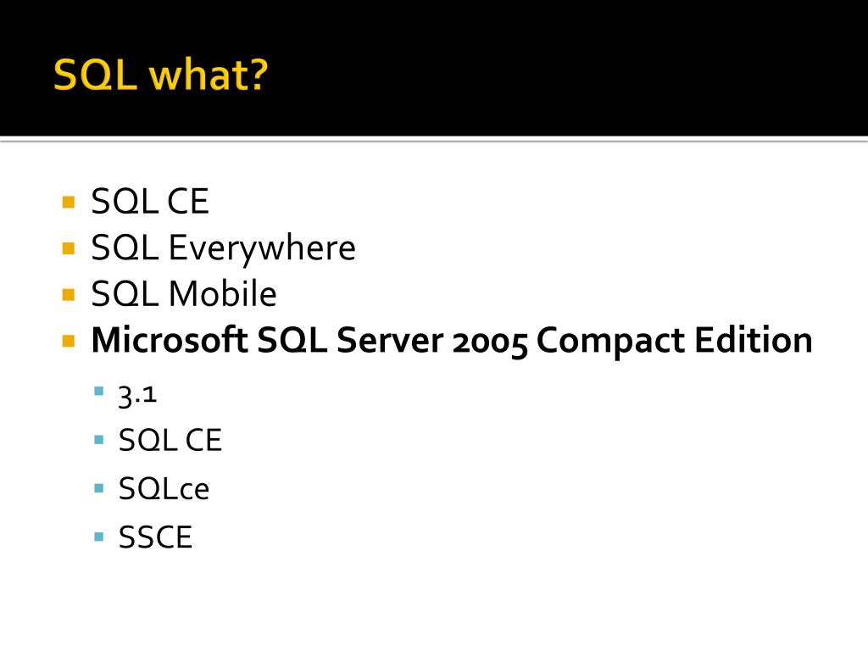Click the "SSCE" sub-bullet text
The height and width of the screenshot is (651, 868).
click(x=156, y=537)
